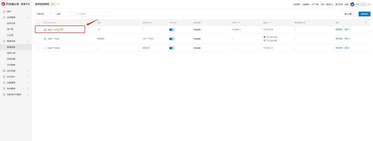Screen dimensions: 373x141
Task: Toggle VPN switch for 1846****0:002 row
Action: pyautogui.click(x=172, y=48)
